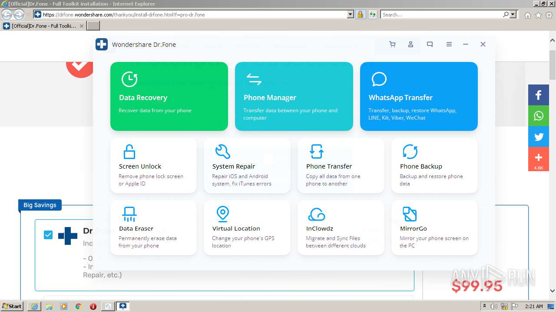Open Internet Explorer home page
The image size is (556, 312).
(x=527, y=15)
